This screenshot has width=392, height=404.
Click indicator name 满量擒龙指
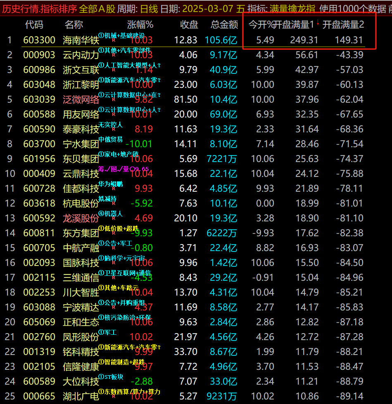pyautogui.click(x=292, y=9)
